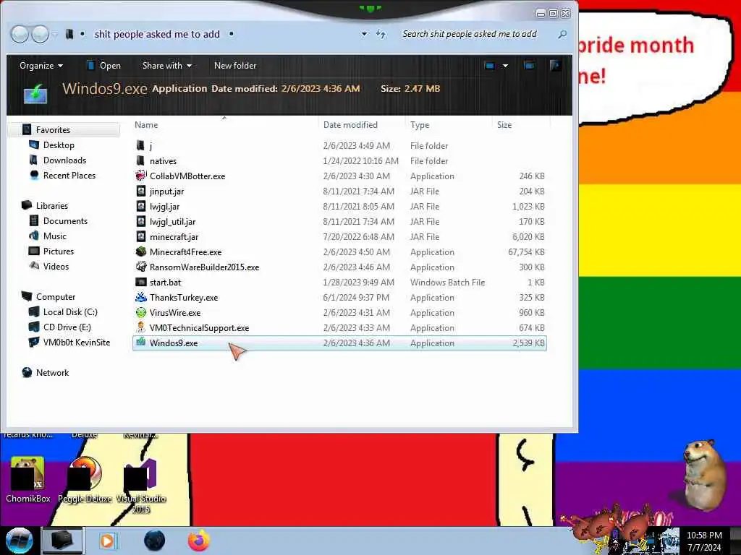
Task: Click the New folder button
Action: point(235,66)
